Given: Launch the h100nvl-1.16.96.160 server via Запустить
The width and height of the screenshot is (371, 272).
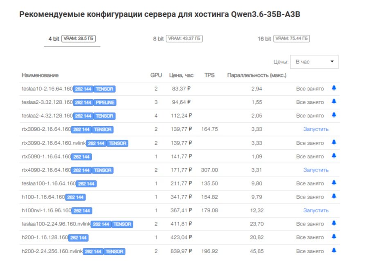Looking at the screenshot, I should (316, 210).
